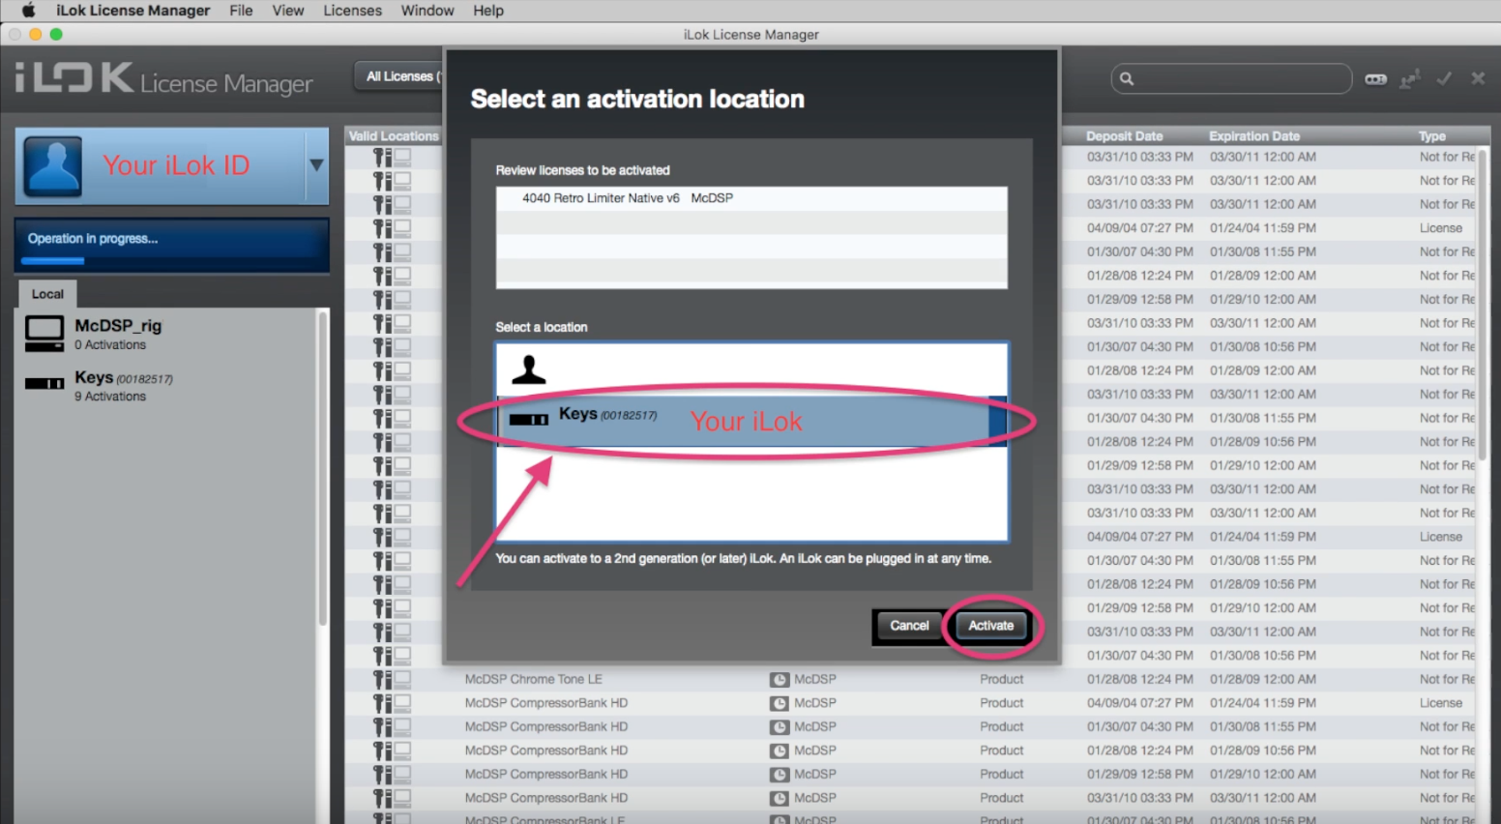Select the McDSP Chrome Tone LE license row
This screenshot has width=1501, height=824.
tap(909, 679)
